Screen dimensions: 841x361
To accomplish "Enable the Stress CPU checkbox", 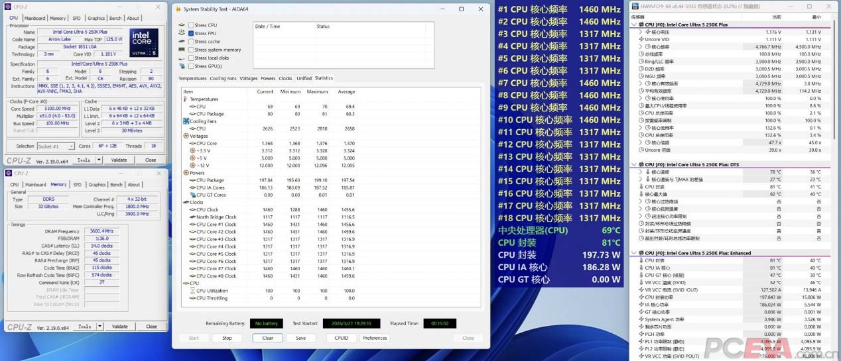I will (x=192, y=25).
